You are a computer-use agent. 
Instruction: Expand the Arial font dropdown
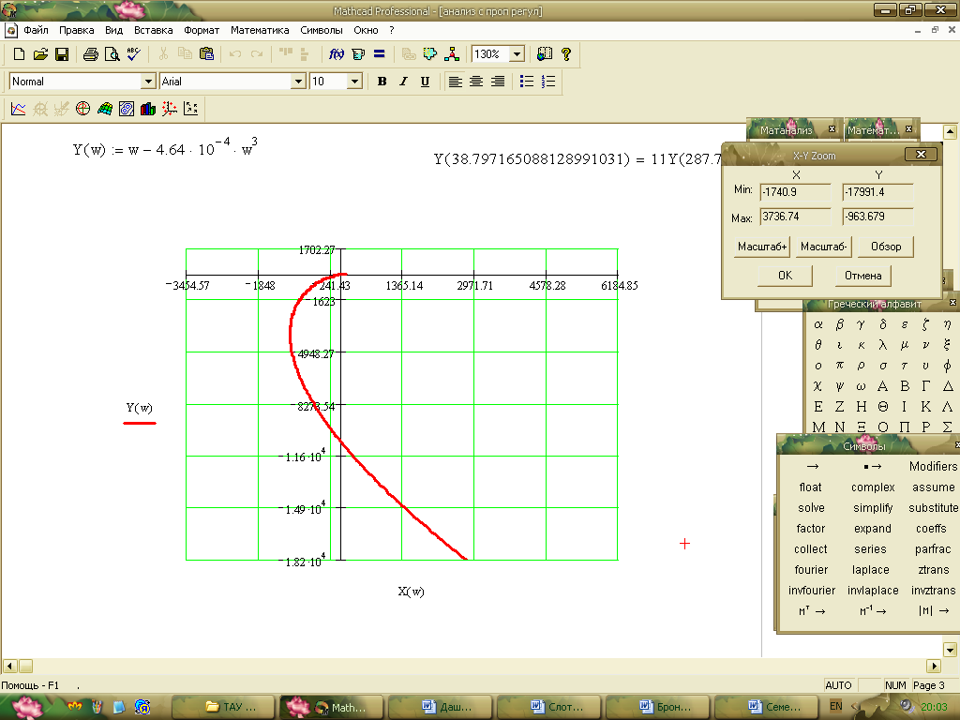click(299, 82)
